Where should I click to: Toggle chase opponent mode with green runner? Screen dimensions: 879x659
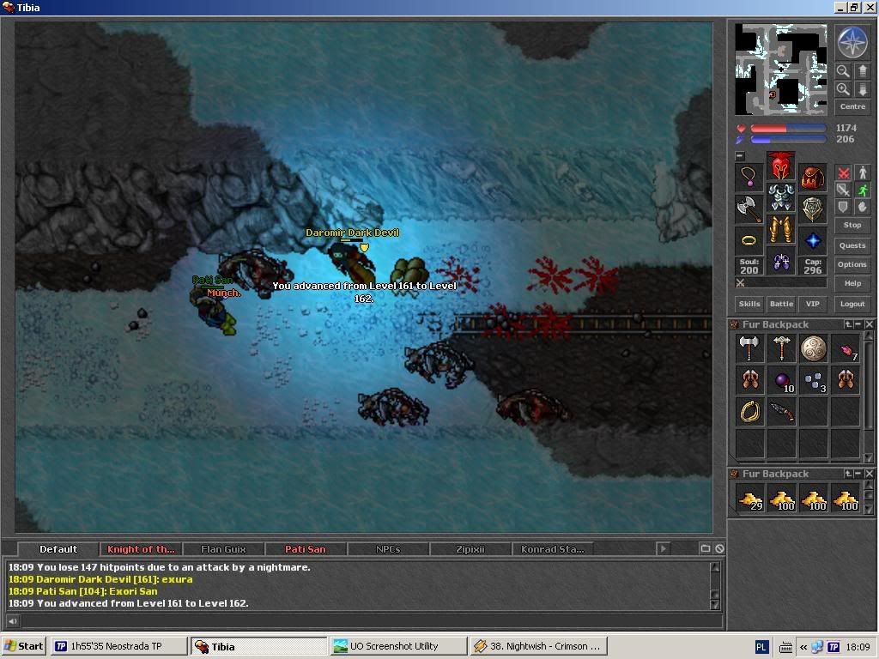(x=862, y=190)
